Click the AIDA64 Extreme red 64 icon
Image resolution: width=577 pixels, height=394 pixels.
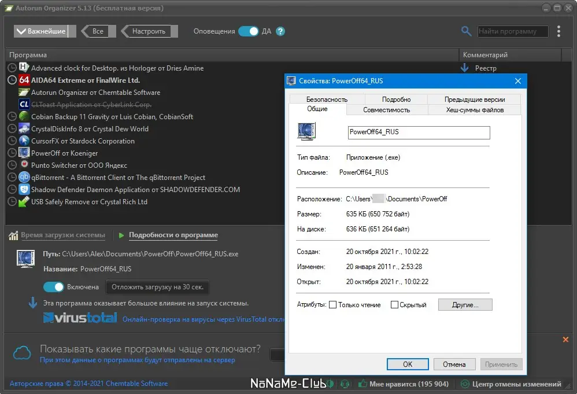point(24,79)
